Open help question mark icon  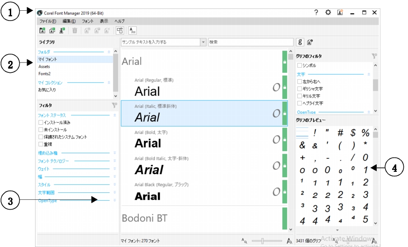(x=316, y=13)
